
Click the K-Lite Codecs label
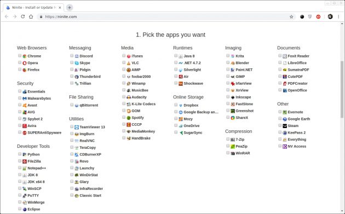[x=143, y=104]
